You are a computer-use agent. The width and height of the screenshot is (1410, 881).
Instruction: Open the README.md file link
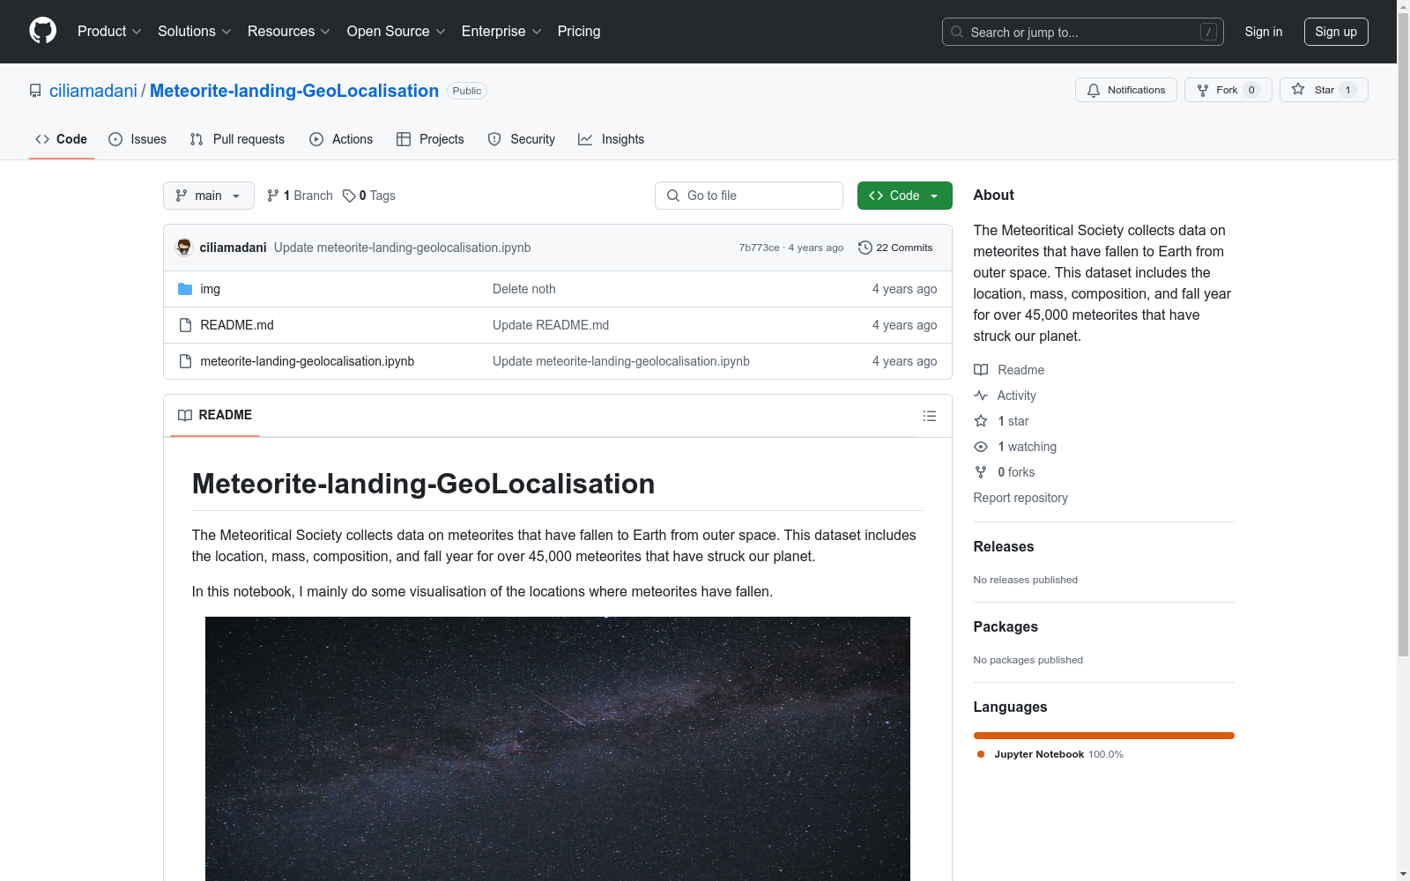(x=237, y=325)
